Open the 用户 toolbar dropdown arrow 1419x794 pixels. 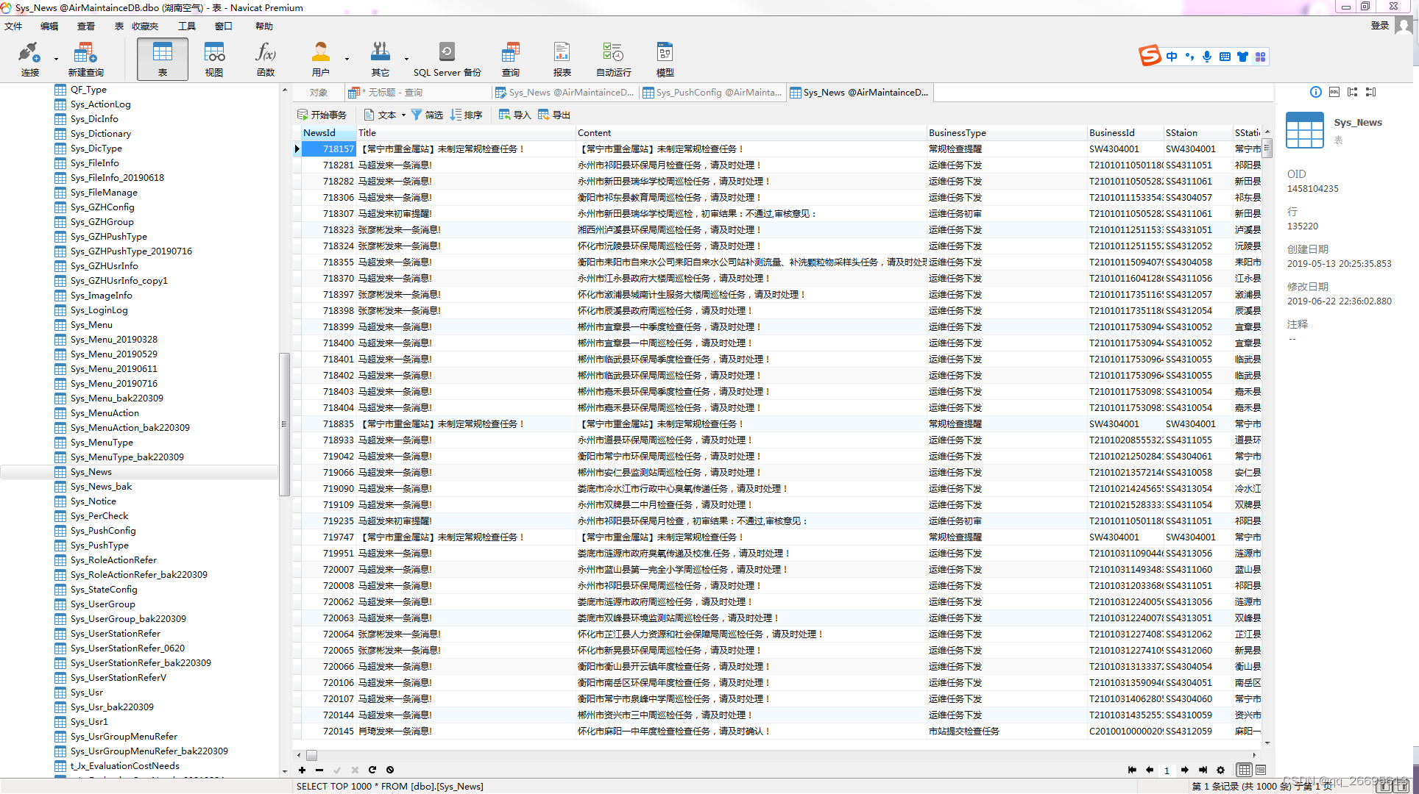pos(347,59)
